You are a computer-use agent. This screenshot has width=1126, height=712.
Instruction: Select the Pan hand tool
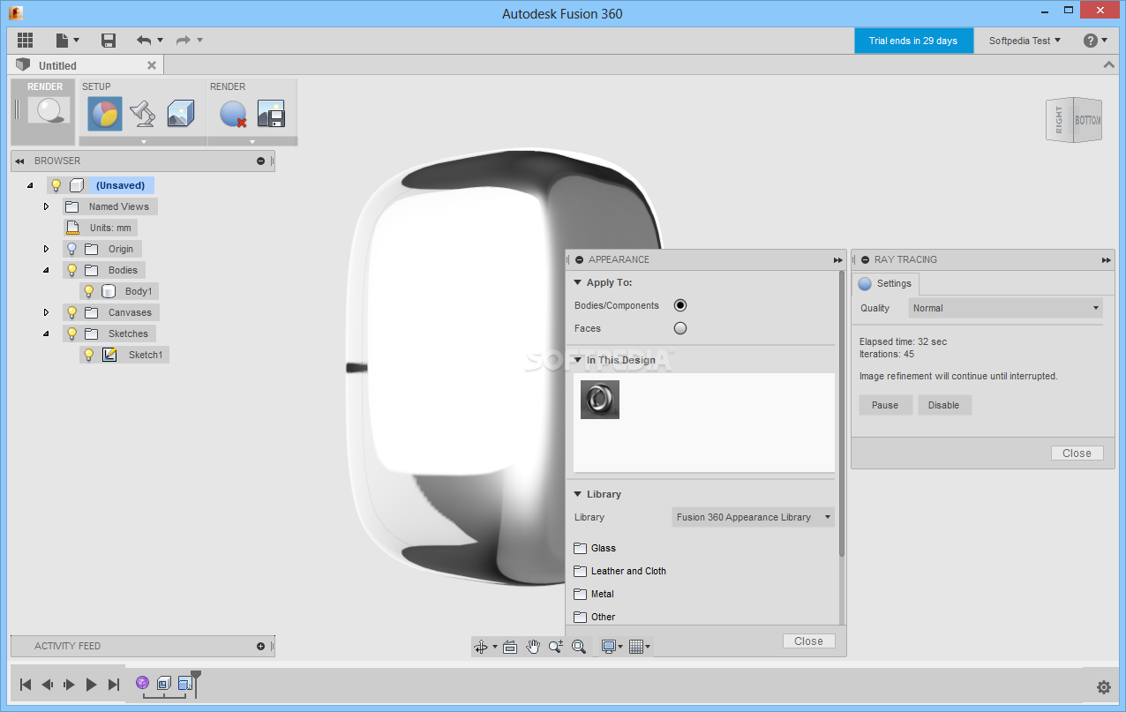click(533, 647)
